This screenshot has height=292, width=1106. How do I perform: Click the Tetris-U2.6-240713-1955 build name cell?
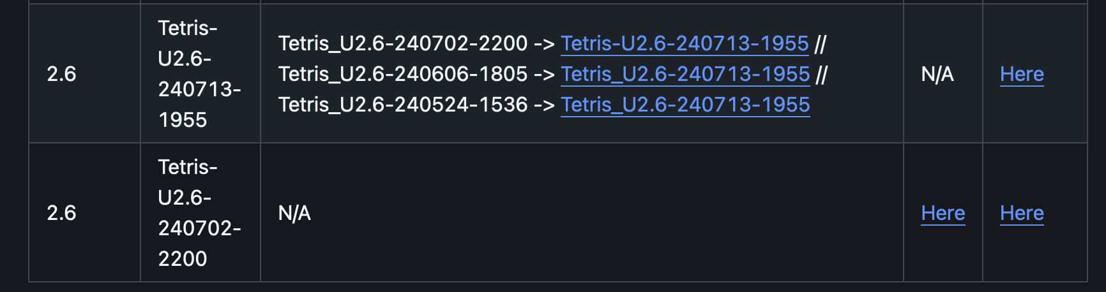[199, 74]
